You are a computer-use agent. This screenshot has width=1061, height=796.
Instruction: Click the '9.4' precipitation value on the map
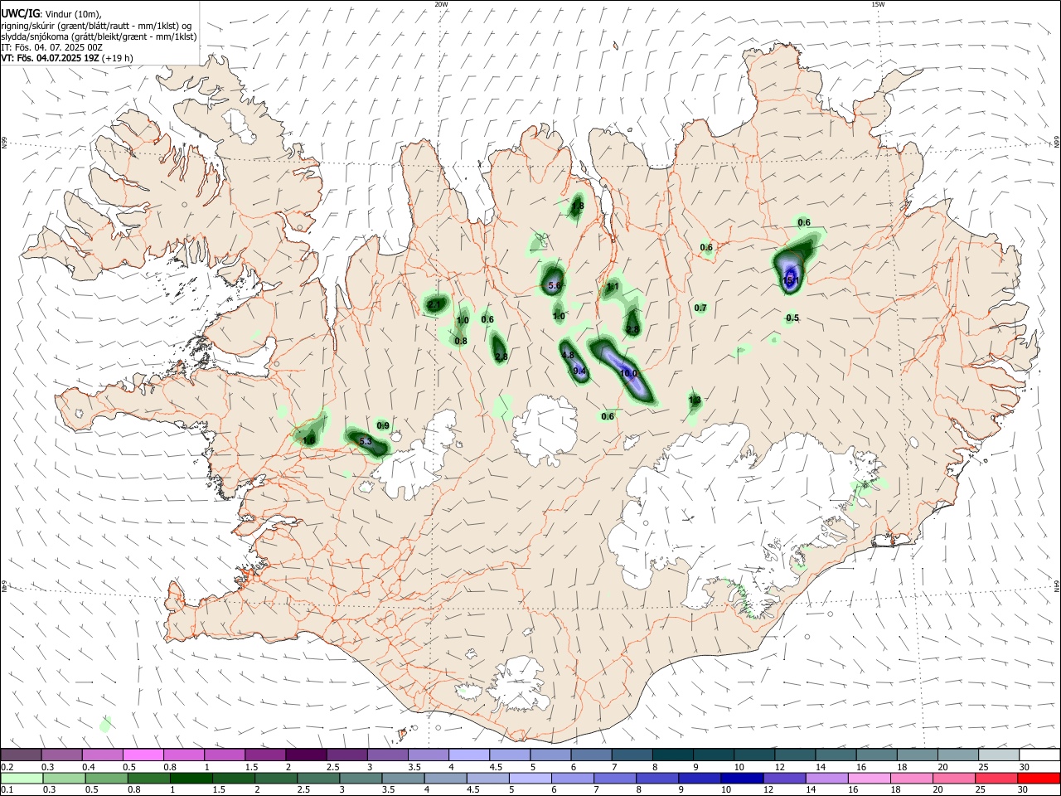tap(580, 371)
